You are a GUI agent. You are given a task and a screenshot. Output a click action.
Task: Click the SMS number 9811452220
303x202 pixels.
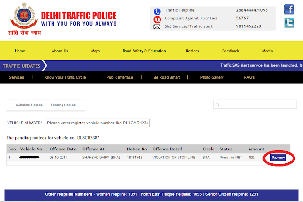pyautogui.click(x=249, y=26)
